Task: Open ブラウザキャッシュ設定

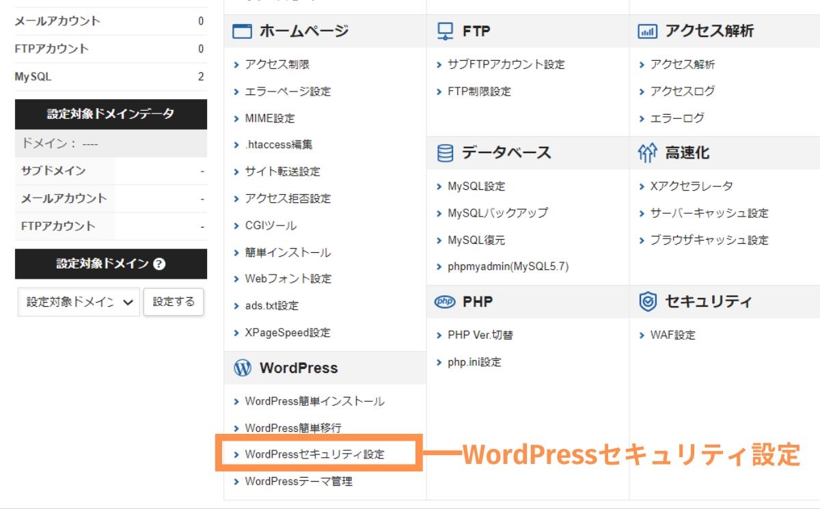Action: [709, 240]
